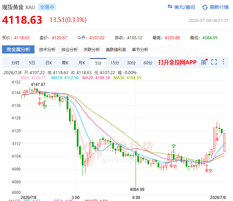Image resolution: width=233 pixels, height=201 pixels.
Task: Click the 美元/盎司 unit label
Action: coord(185,7)
